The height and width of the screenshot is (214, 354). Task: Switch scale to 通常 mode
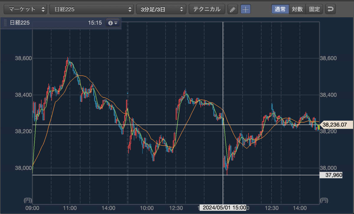(280, 9)
